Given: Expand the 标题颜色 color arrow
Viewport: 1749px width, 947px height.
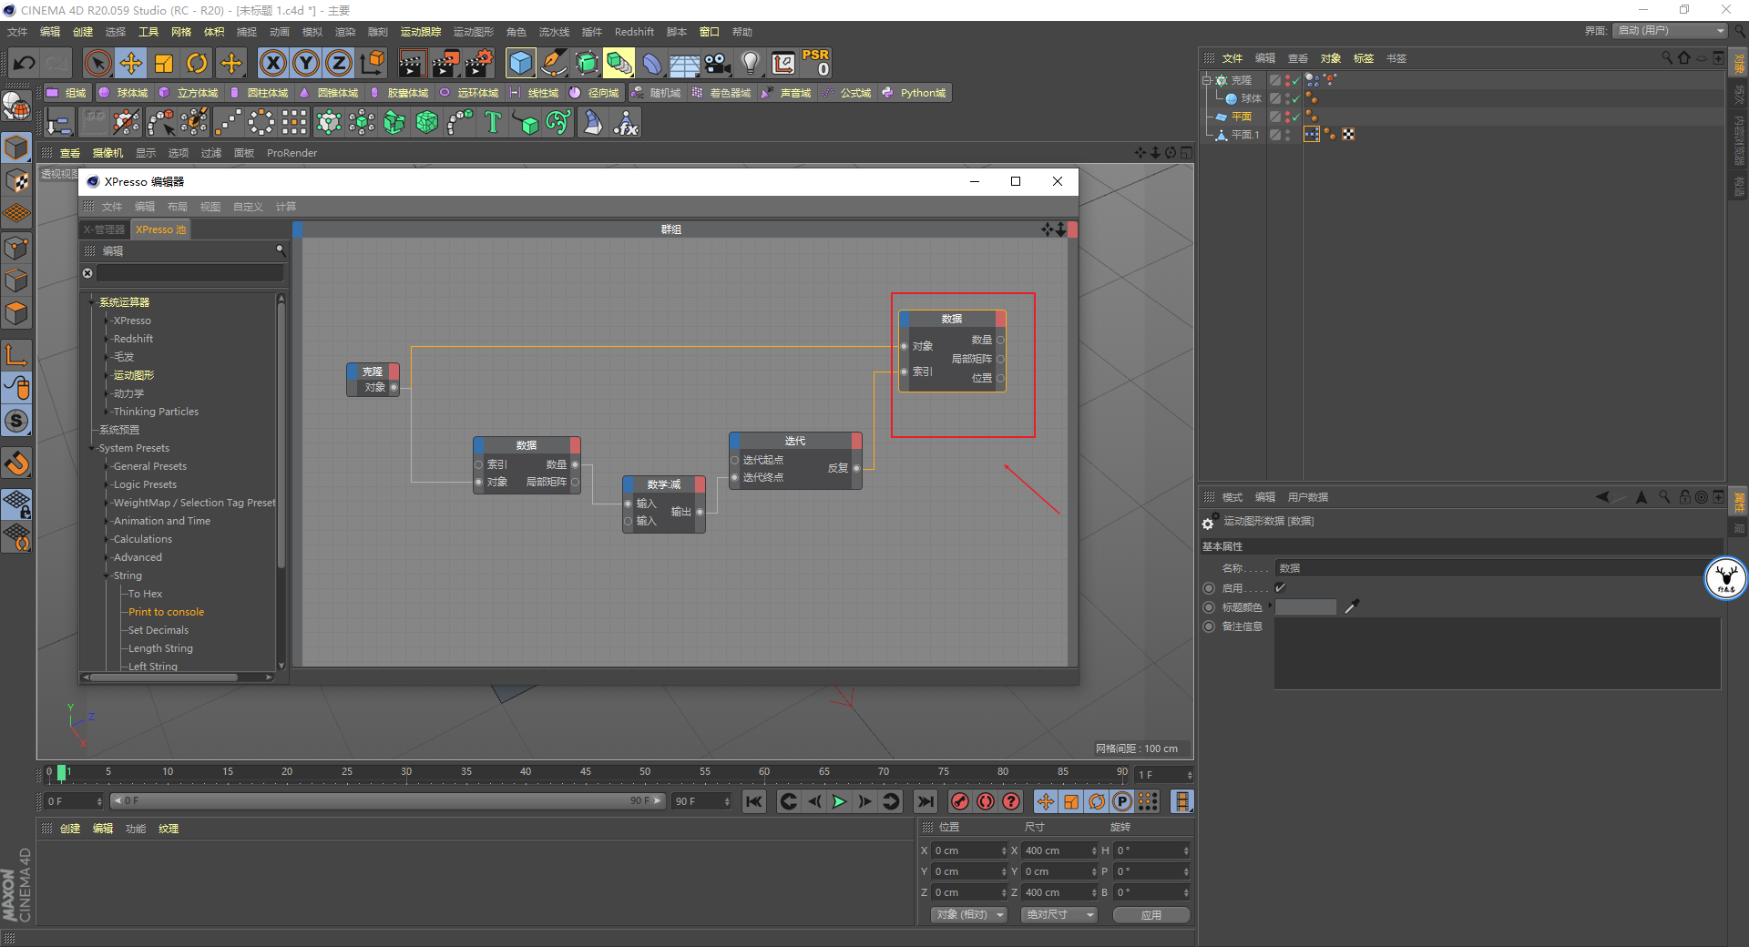Looking at the screenshot, I should (x=1270, y=606).
